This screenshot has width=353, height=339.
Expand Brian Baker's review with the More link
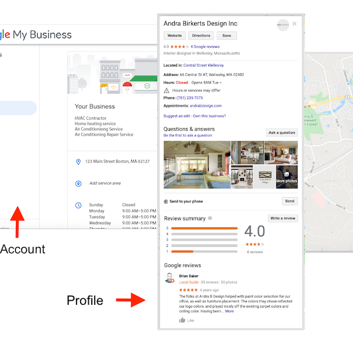pyautogui.click(x=229, y=311)
